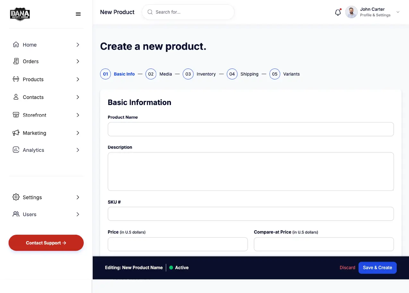Viewport: 409px width, 293px height.
Task: Select the Storefront shop icon
Action: pos(16,115)
